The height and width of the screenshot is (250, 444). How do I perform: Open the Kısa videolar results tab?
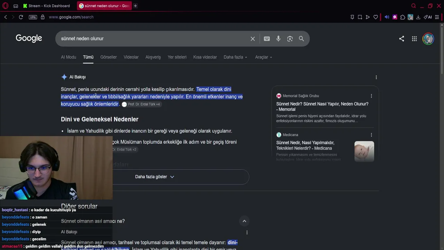[x=205, y=57]
